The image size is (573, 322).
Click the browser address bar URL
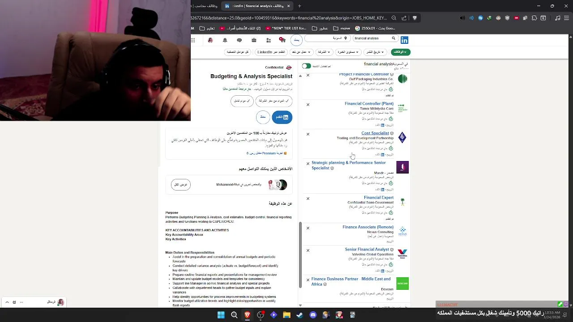[x=289, y=18]
